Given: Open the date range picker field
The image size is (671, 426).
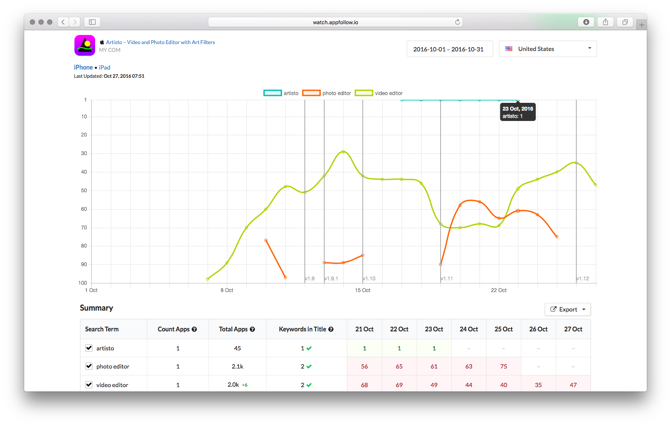Looking at the screenshot, I should click(x=449, y=49).
